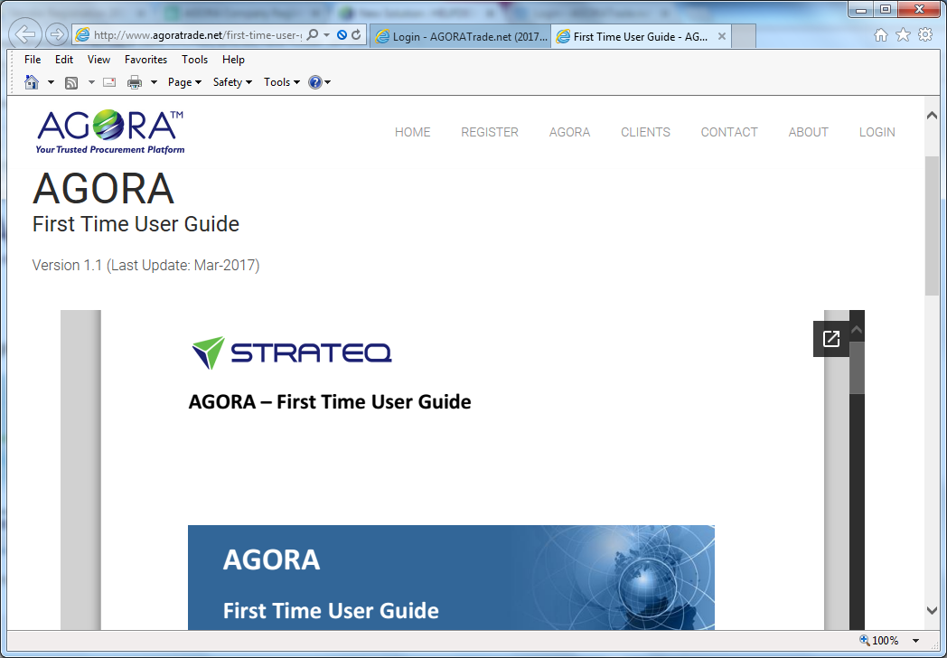Click the Compatibility View icon in address bar
The height and width of the screenshot is (658, 947).
click(342, 35)
